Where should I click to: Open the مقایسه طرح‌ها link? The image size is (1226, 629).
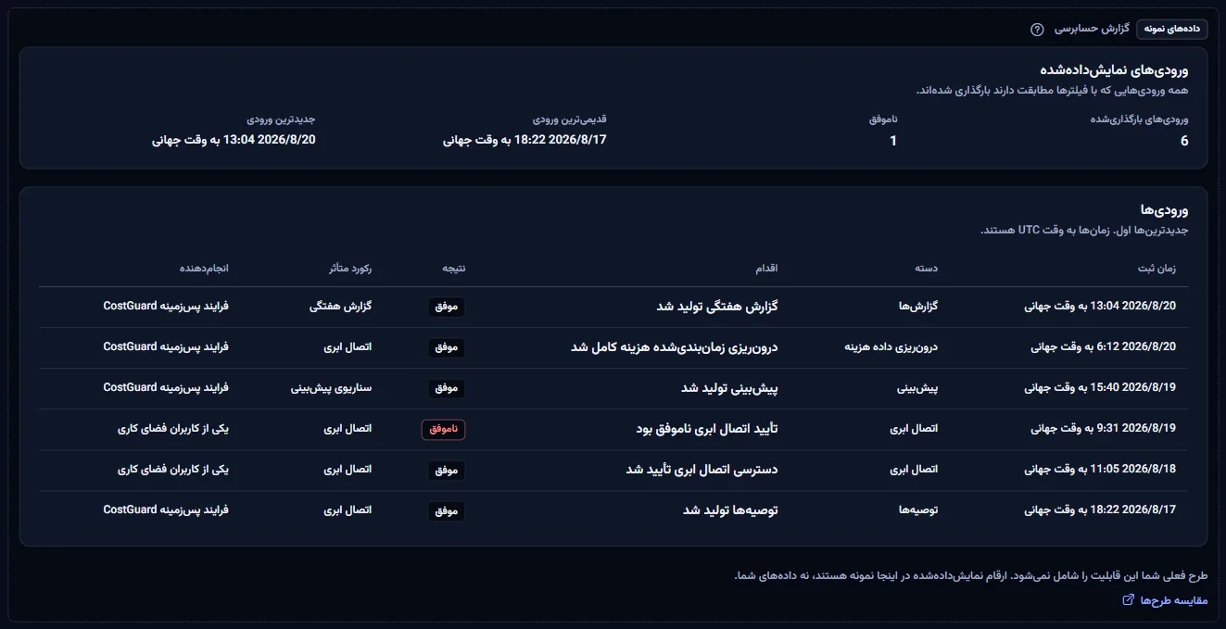tap(1165, 600)
